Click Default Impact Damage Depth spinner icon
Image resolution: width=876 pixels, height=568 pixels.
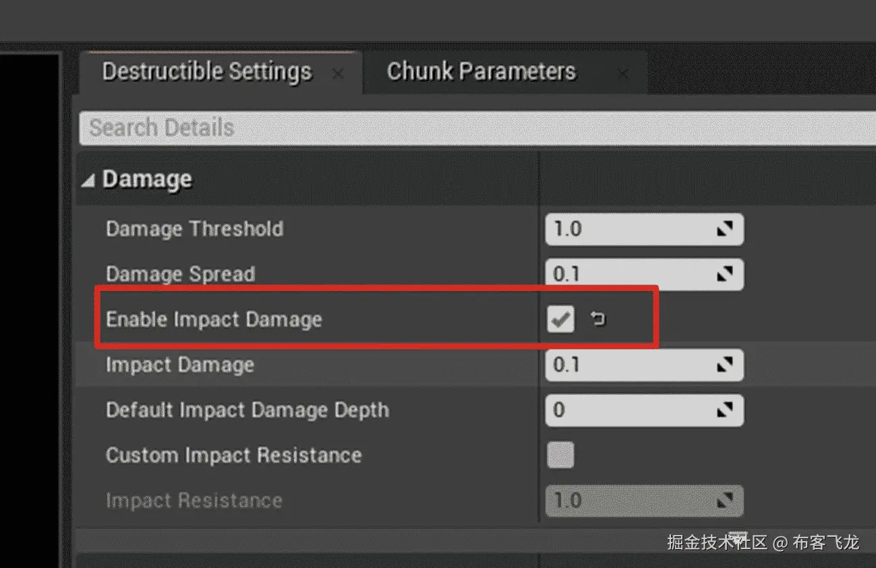pyautogui.click(x=724, y=410)
